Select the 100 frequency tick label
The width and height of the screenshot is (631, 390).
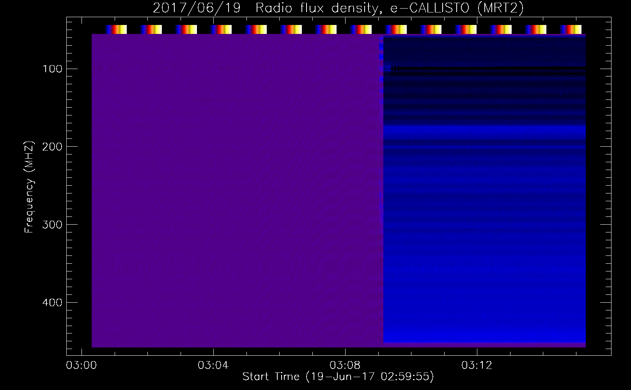52,69
